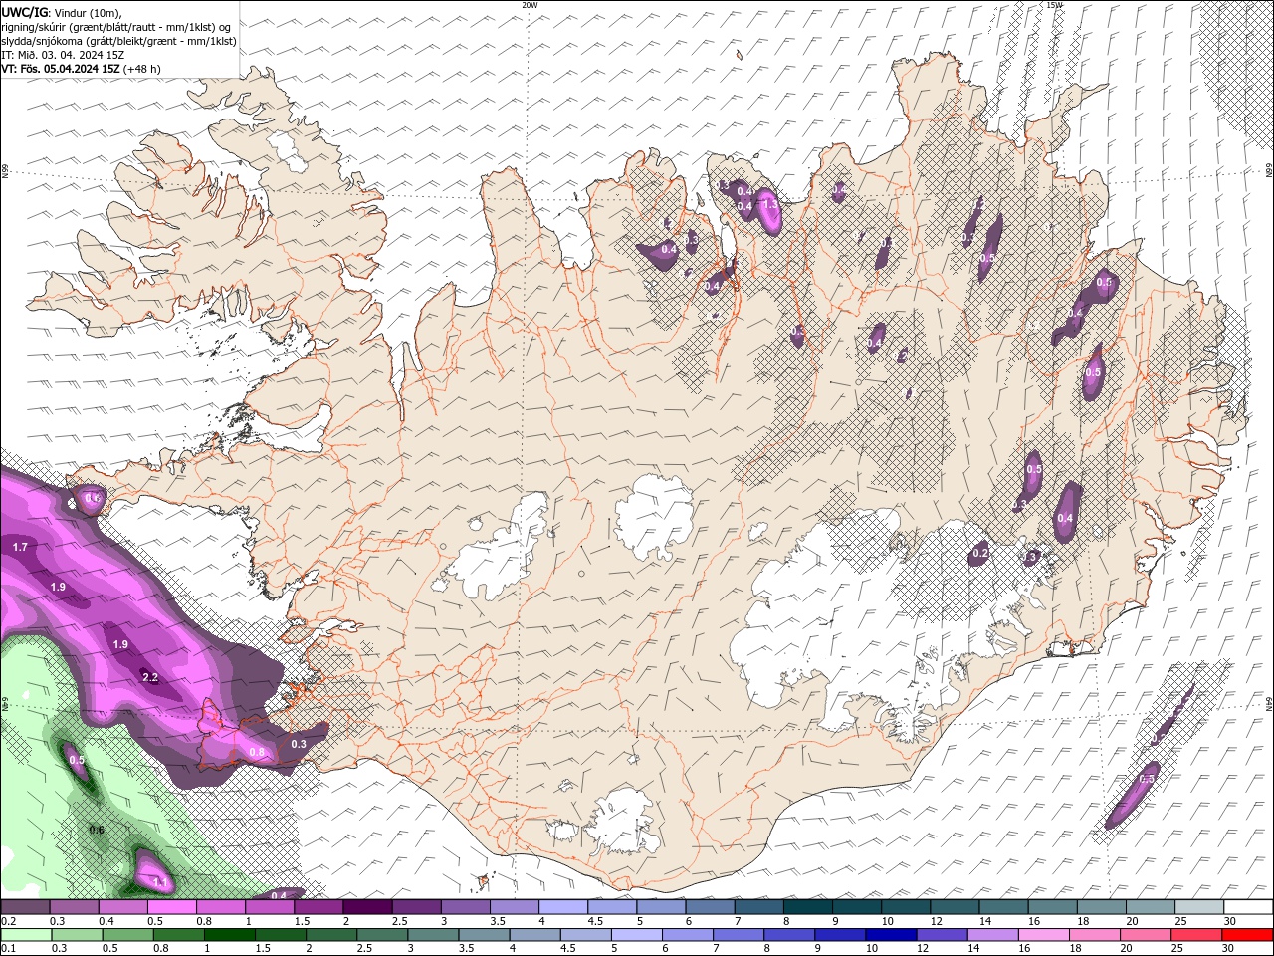Image resolution: width=1274 pixels, height=956 pixels.
Task: Click the '0.2' label in the upper legend
Action: (8, 921)
